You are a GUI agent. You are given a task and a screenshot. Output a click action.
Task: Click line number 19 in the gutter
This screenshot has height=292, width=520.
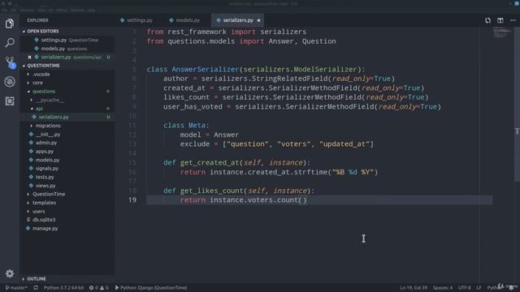click(x=132, y=200)
